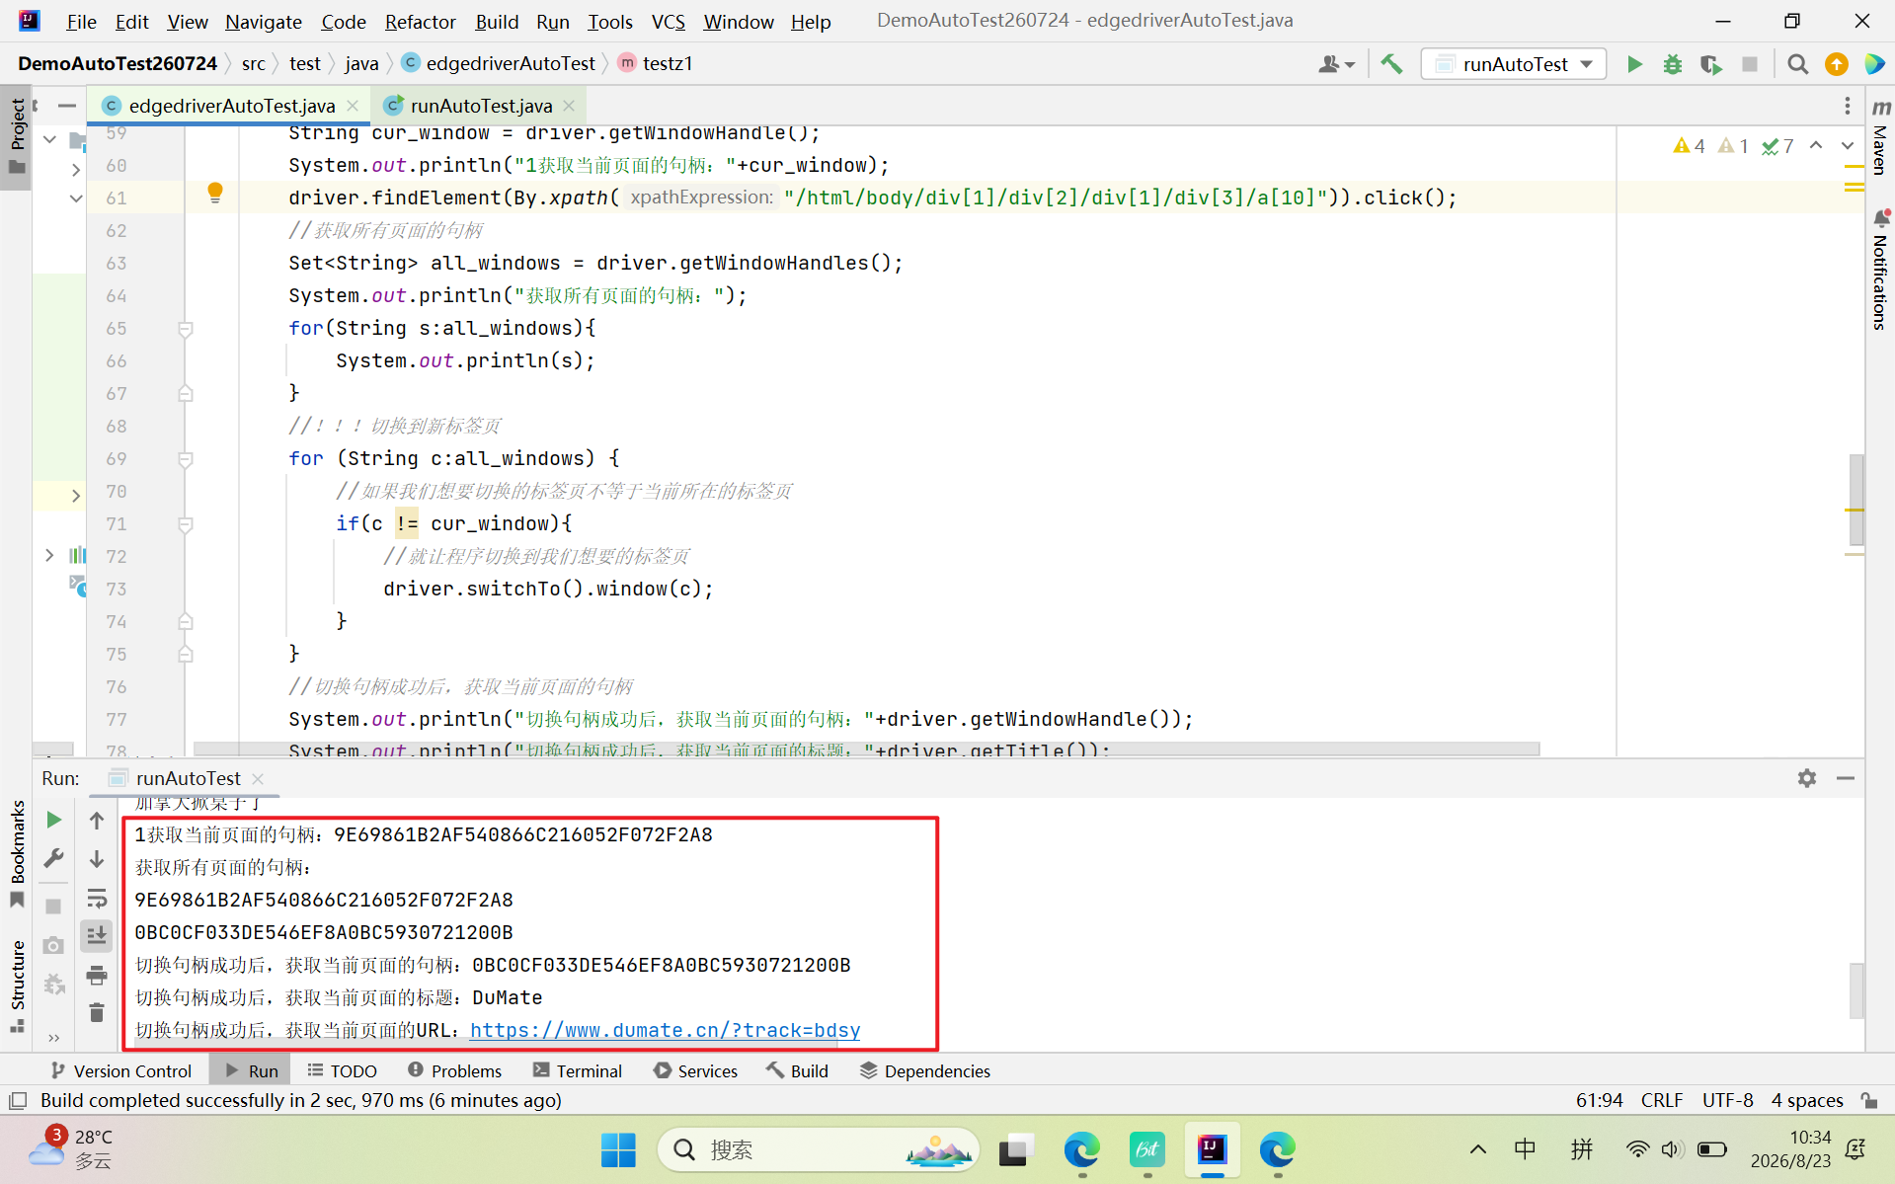This screenshot has width=1895, height=1184.
Task: Click the disabled stop button in toolbar
Action: [1750, 64]
